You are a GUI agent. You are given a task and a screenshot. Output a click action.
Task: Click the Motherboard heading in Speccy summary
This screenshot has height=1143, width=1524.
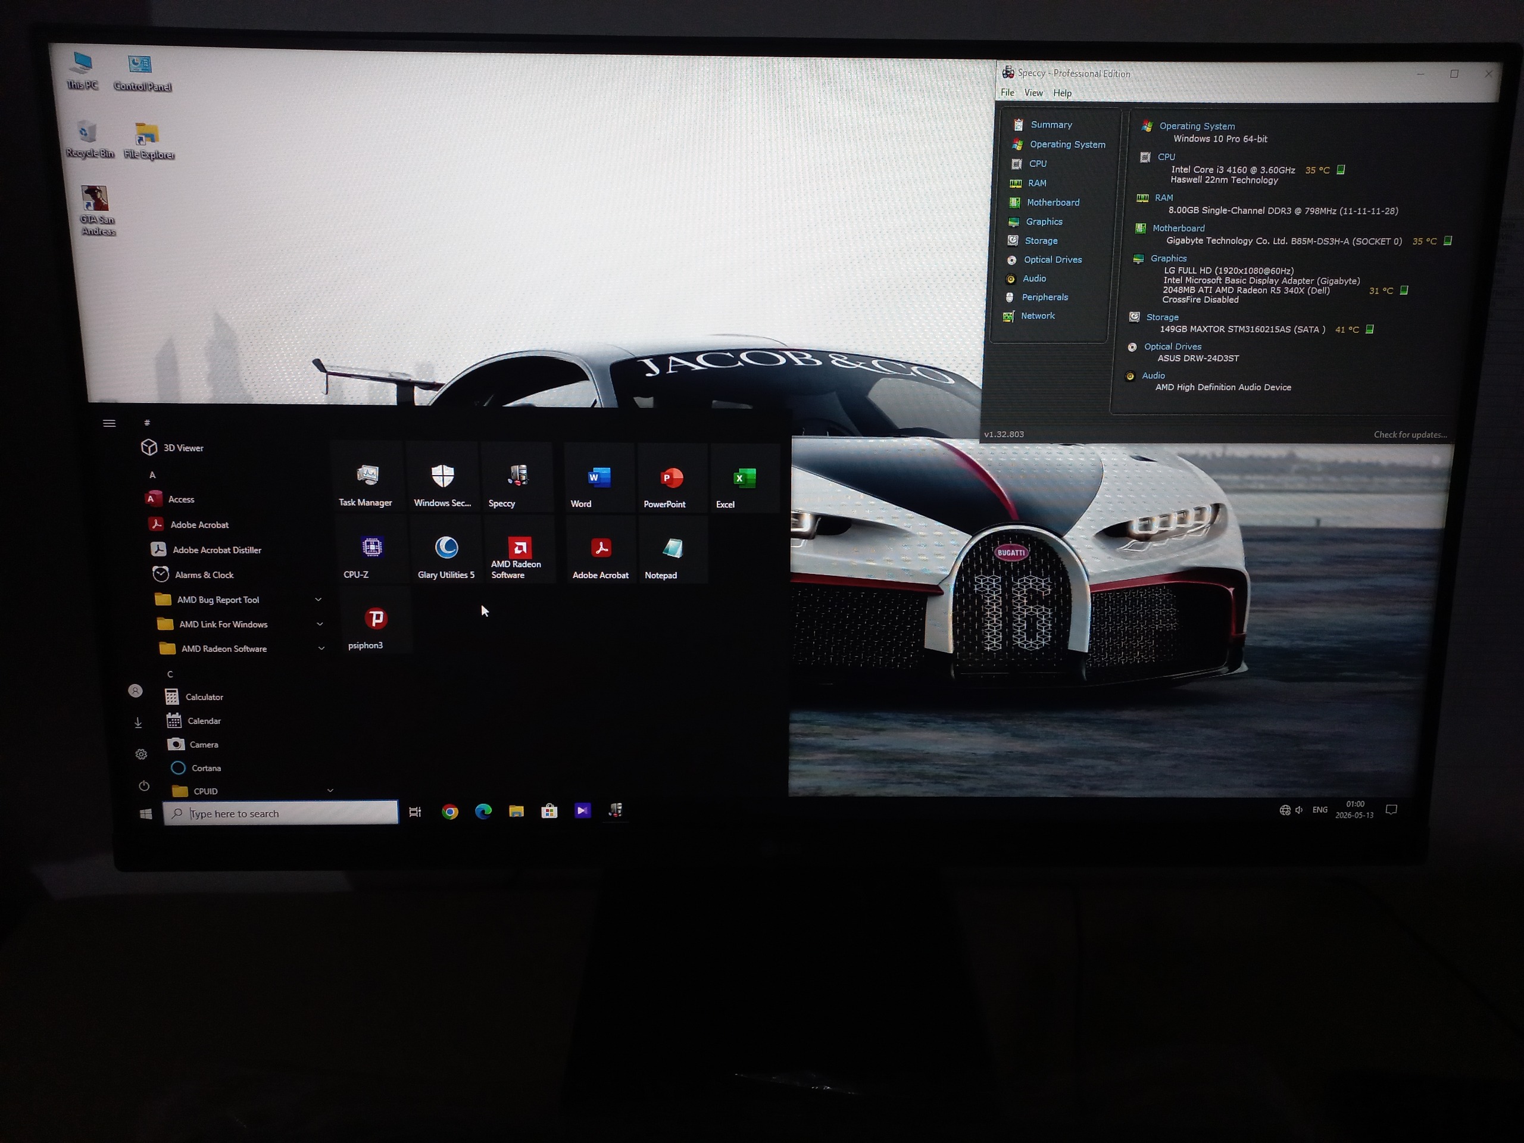[x=1178, y=228]
